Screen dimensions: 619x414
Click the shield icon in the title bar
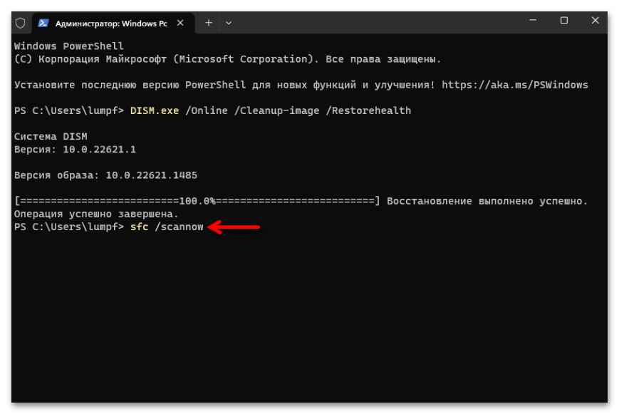tap(20, 24)
